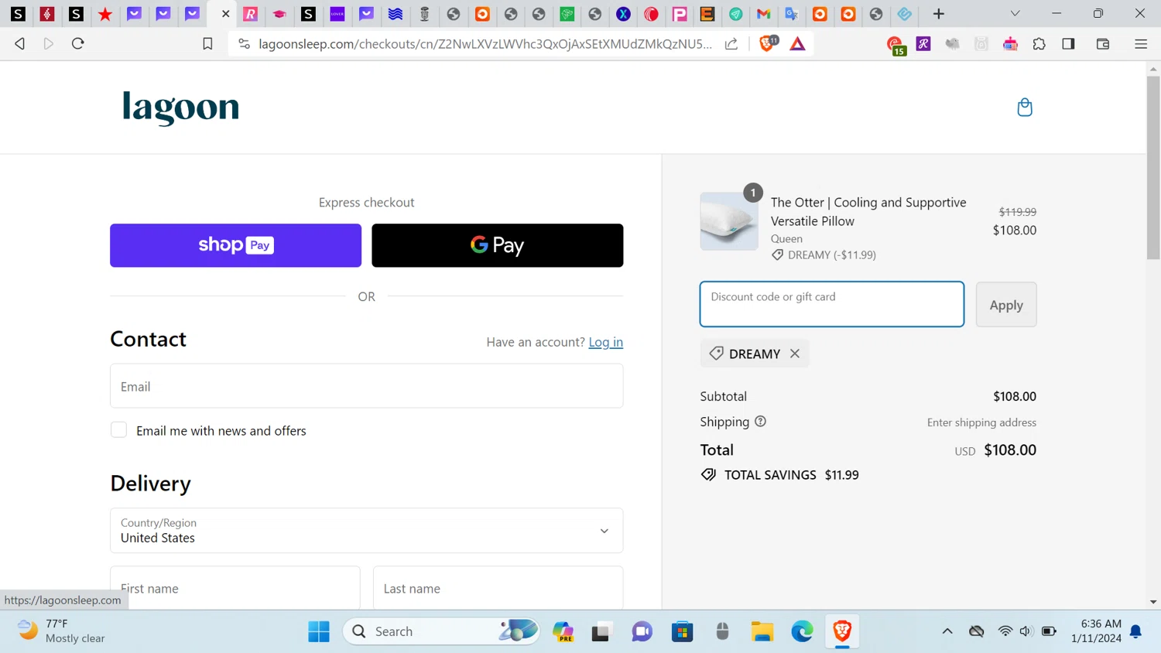The width and height of the screenshot is (1161, 653).
Task: Open the purple R extension
Action: click(x=923, y=44)
